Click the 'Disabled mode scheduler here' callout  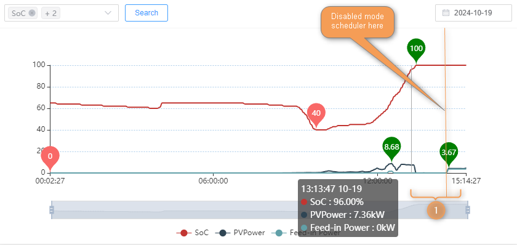coord(358,22)
